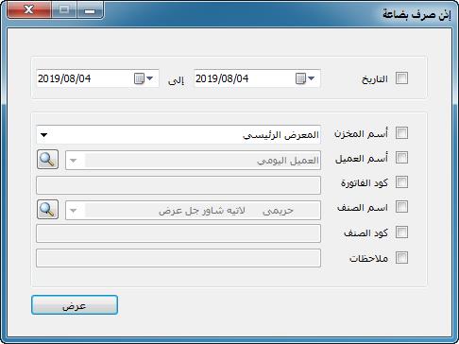Image resolution: width=459 pixels, height=344 pixels.
Task: Click the search magnifier beside item name field
Action: pyautogui.click(x=47, y=210)
